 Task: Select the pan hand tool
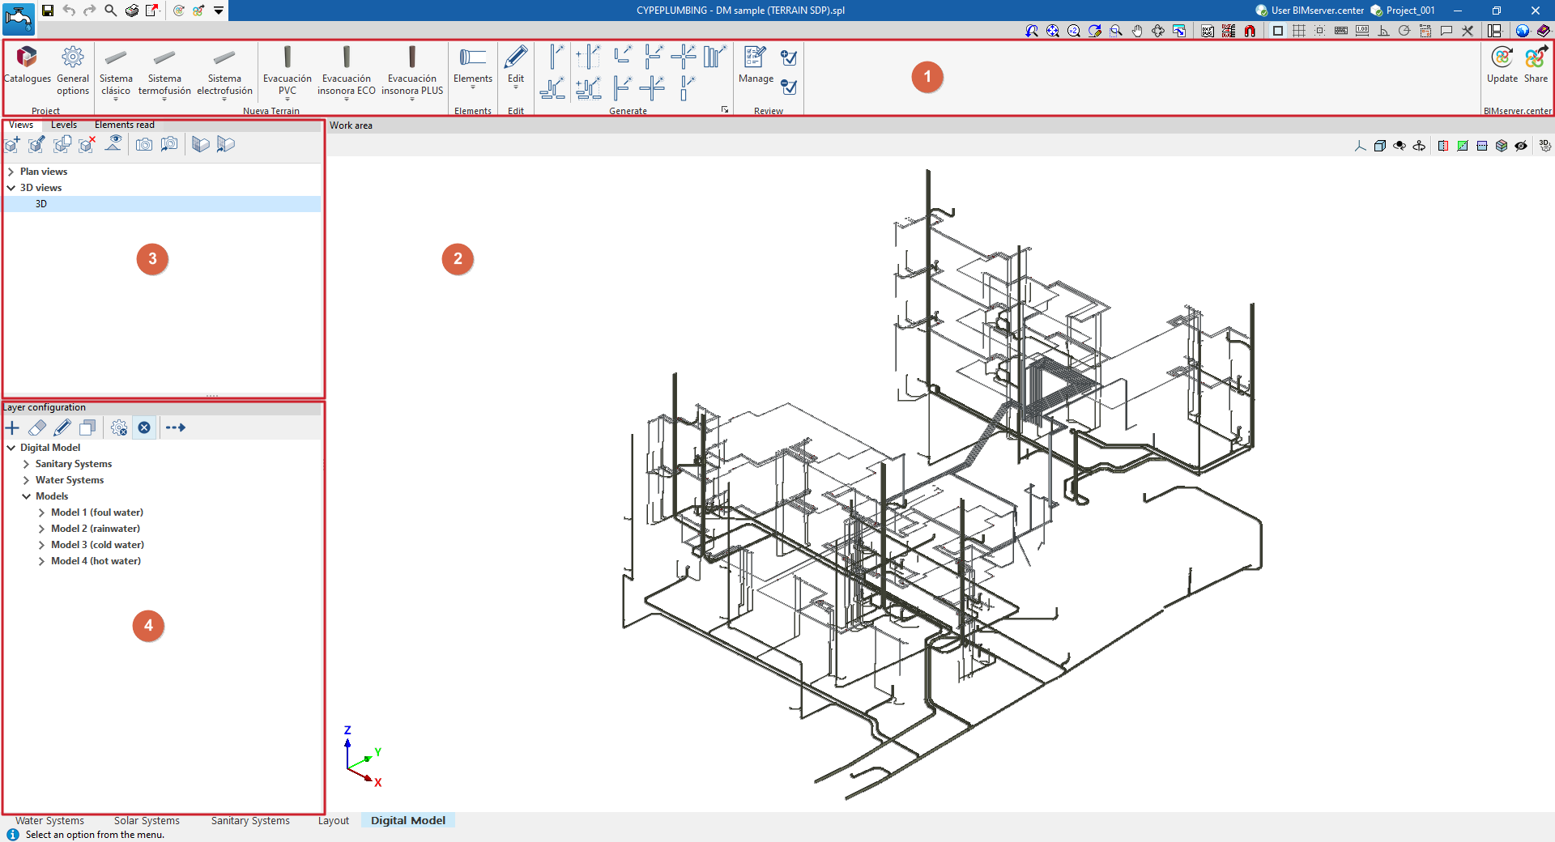click(x=1137, y=31)
